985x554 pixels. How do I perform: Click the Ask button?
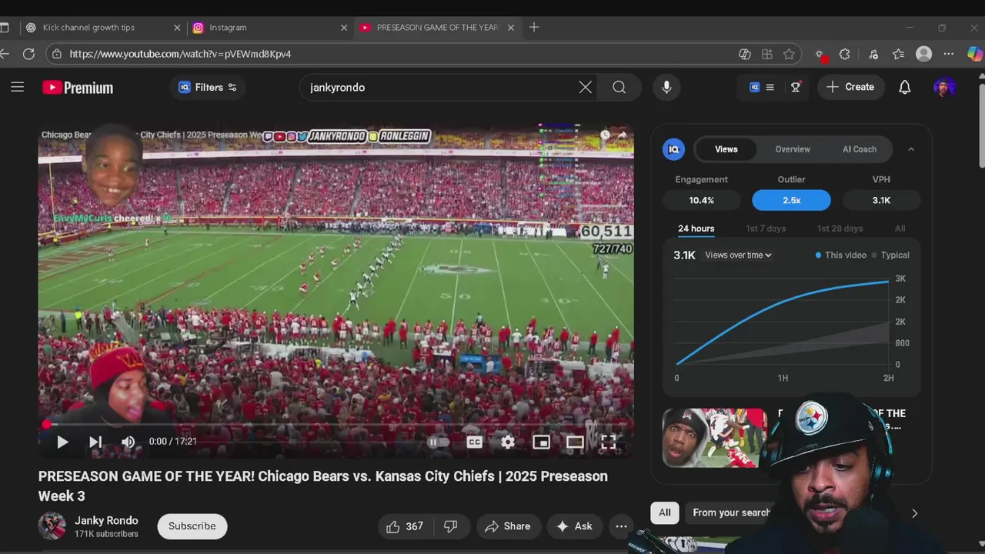tap(575, 526)
